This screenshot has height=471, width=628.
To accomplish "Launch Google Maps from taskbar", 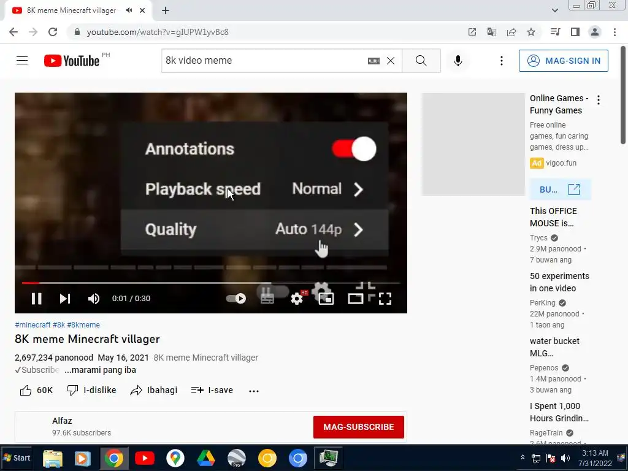I will pyautogui.click(x=175, y=458).
